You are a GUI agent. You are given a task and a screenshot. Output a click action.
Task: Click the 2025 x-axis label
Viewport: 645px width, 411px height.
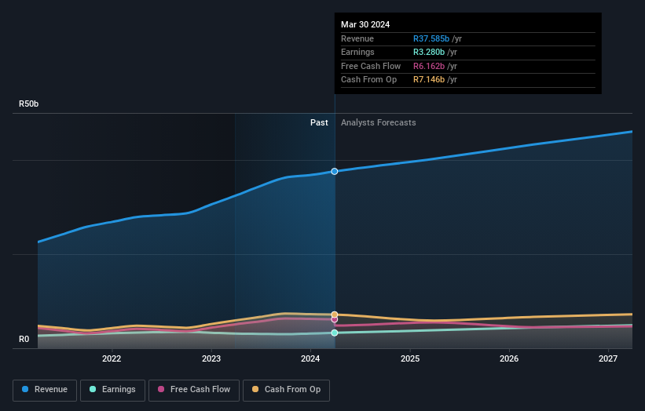pyautogui.click(x=410, y=358)
